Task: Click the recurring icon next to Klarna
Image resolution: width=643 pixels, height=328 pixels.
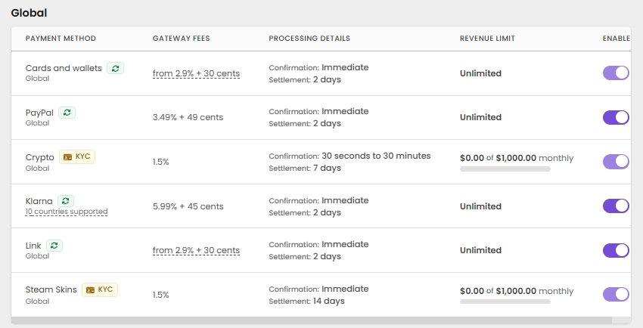Action: tap(66, 201)
